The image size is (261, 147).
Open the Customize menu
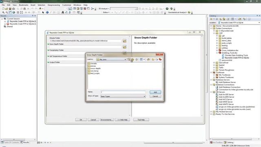tap(66, 5)
